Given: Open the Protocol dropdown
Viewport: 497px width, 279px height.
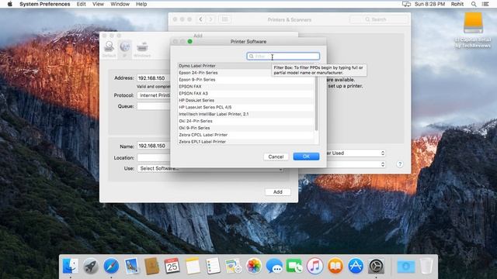Looking at the screenshot, I should click(154, 95).
